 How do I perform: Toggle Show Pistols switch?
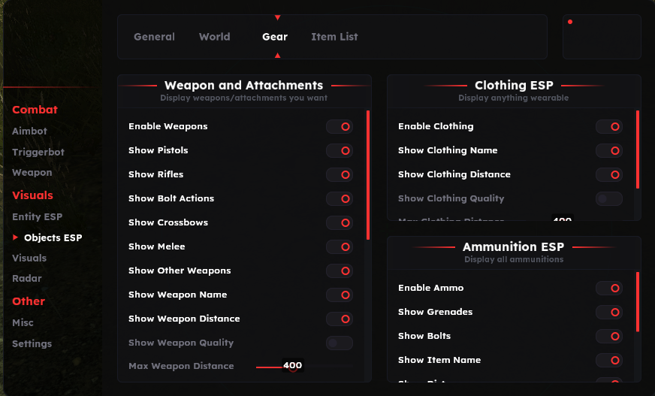pos(340,151)
